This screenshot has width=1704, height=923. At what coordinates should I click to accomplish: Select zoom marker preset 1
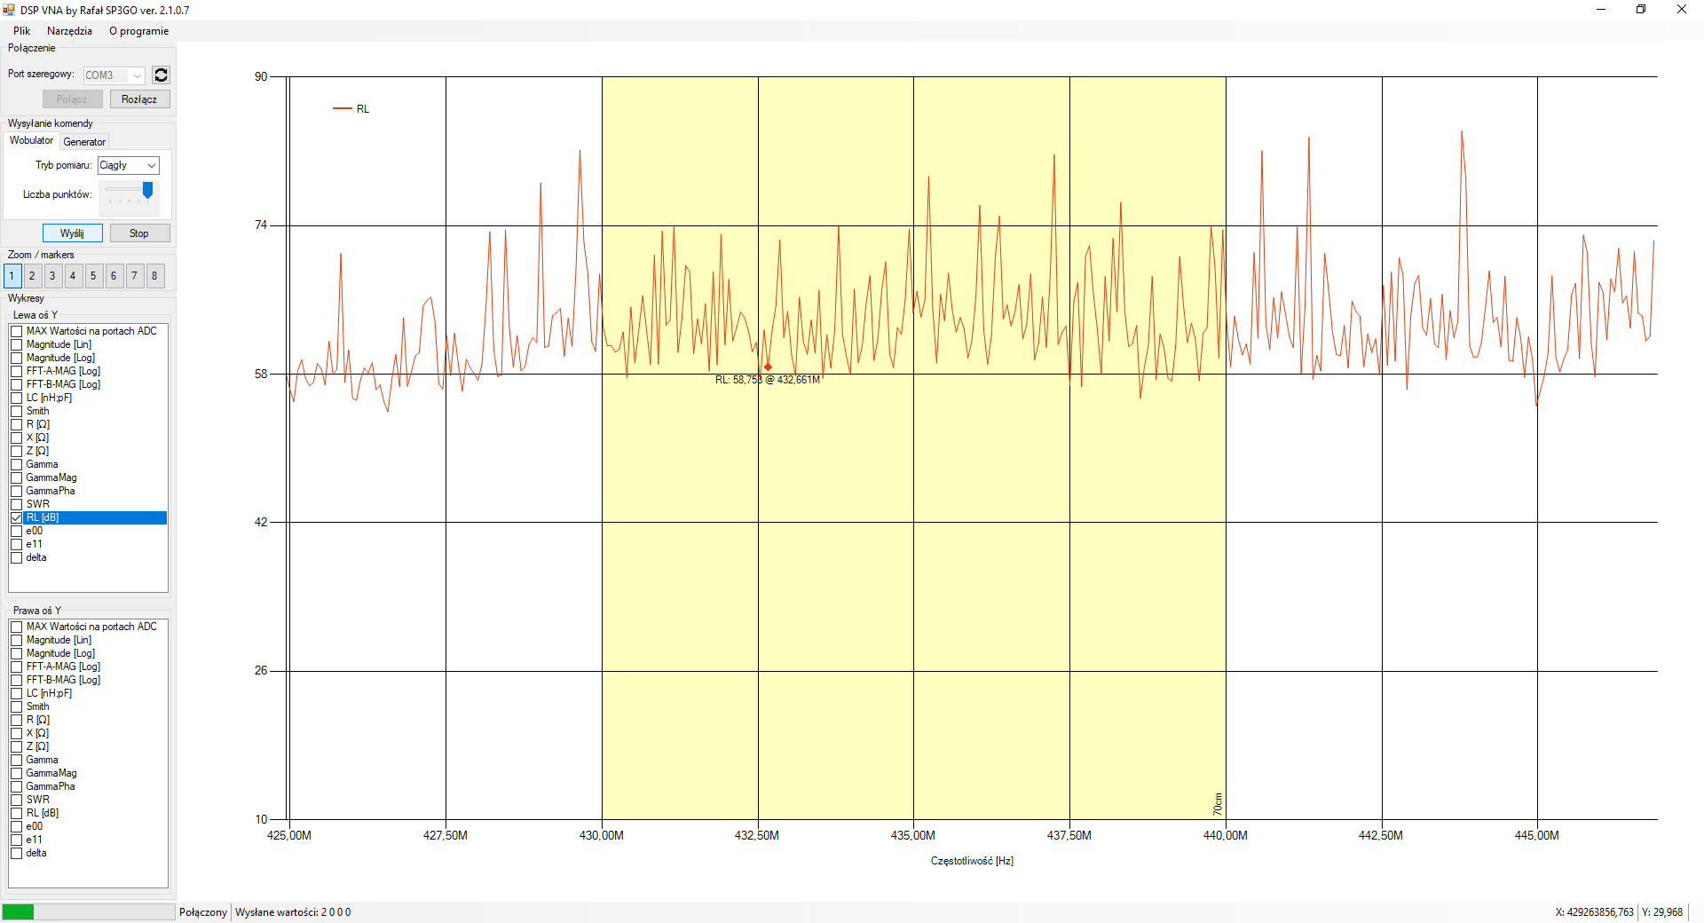click(12, 276)
